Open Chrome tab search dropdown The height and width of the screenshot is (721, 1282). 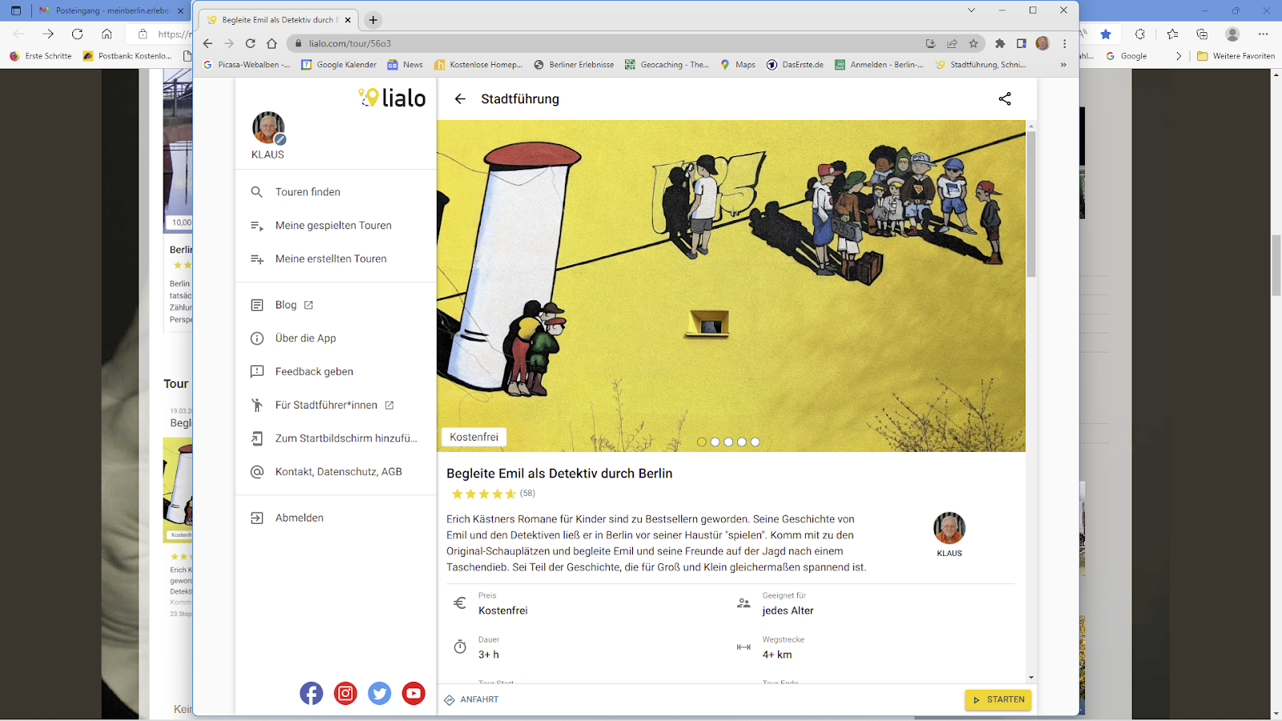pos(971,10)
